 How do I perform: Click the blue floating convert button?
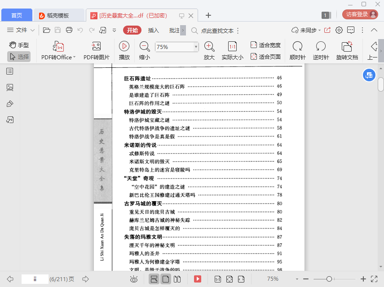[x=369, y=75]
